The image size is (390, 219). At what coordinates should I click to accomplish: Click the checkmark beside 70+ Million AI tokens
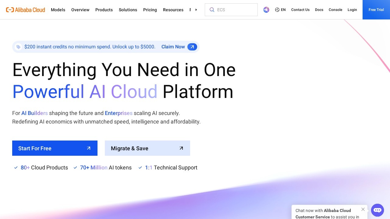click(75, 168)
